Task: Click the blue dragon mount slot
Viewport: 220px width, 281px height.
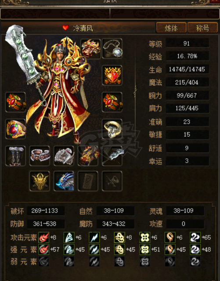Action: [64, 181]
